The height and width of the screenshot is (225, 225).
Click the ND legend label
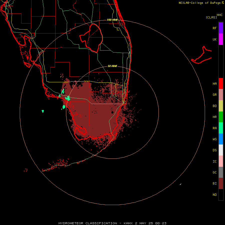pyautogui.click(x=214, y=195)
